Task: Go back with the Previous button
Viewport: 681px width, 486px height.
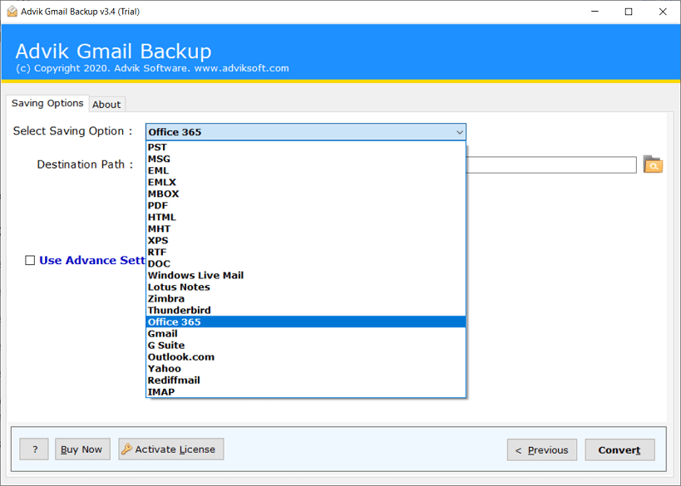Action: coord(542,450)
